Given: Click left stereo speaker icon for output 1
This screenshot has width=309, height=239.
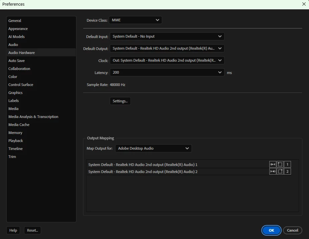Looking at the screenshot, I should (x=273, y=164).
